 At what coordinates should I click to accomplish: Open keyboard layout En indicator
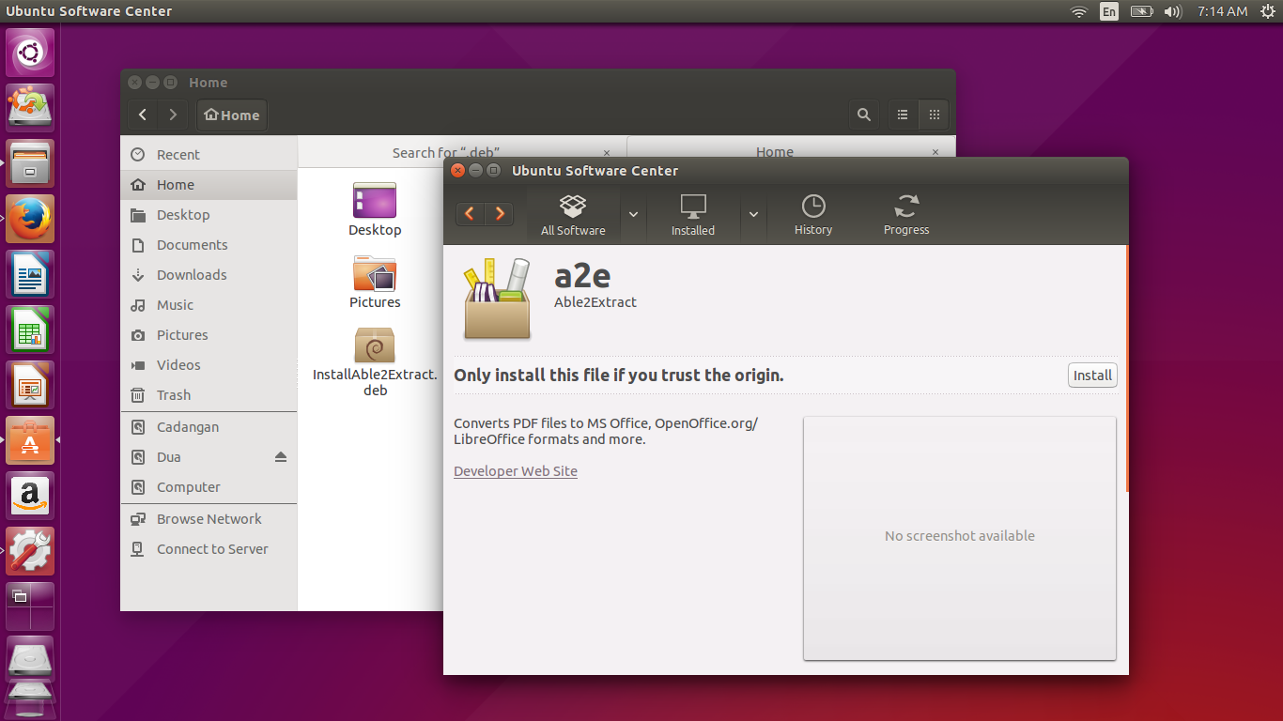1109,11
